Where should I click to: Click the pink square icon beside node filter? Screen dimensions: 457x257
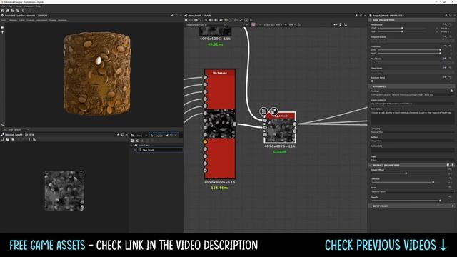253,25
